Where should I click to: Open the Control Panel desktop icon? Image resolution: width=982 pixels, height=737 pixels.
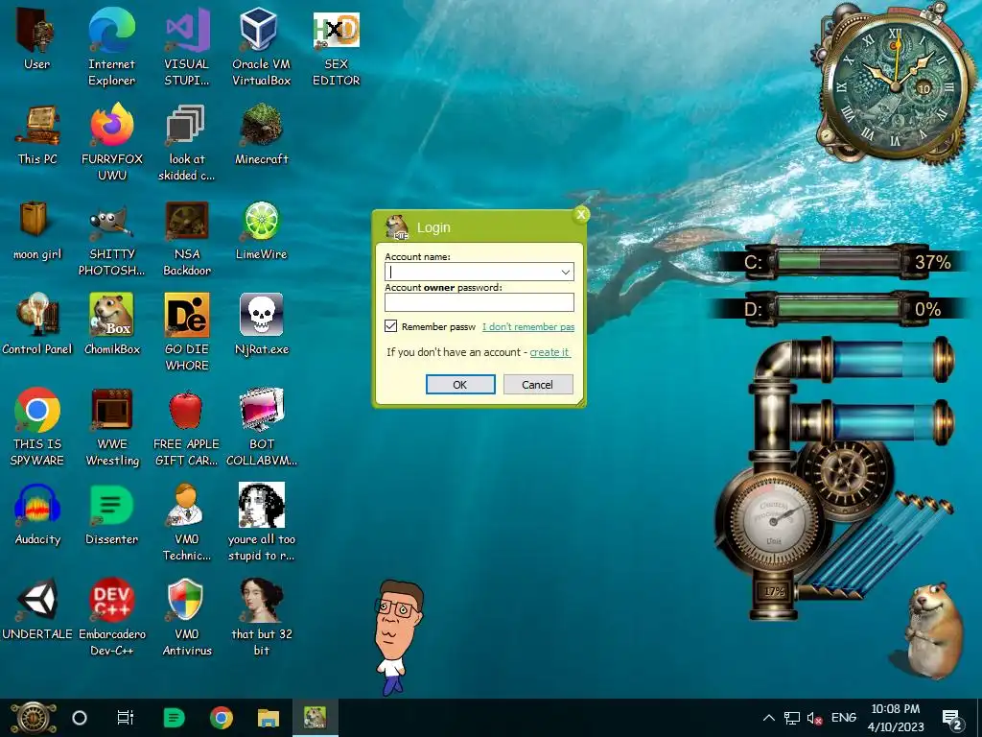(x=37, y=324)
